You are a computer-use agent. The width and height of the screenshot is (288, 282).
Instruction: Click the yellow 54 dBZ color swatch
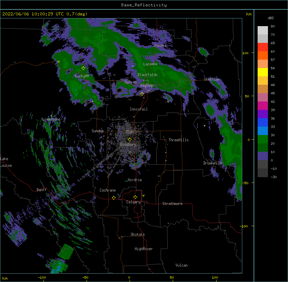pos(263,72)
